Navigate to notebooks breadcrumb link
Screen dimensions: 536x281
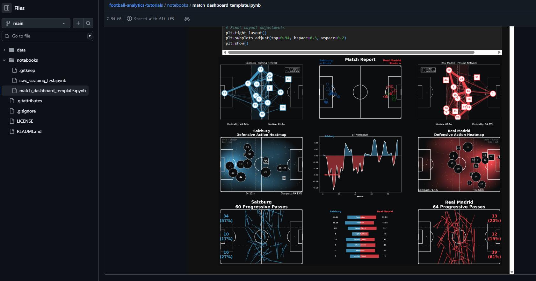177,5
